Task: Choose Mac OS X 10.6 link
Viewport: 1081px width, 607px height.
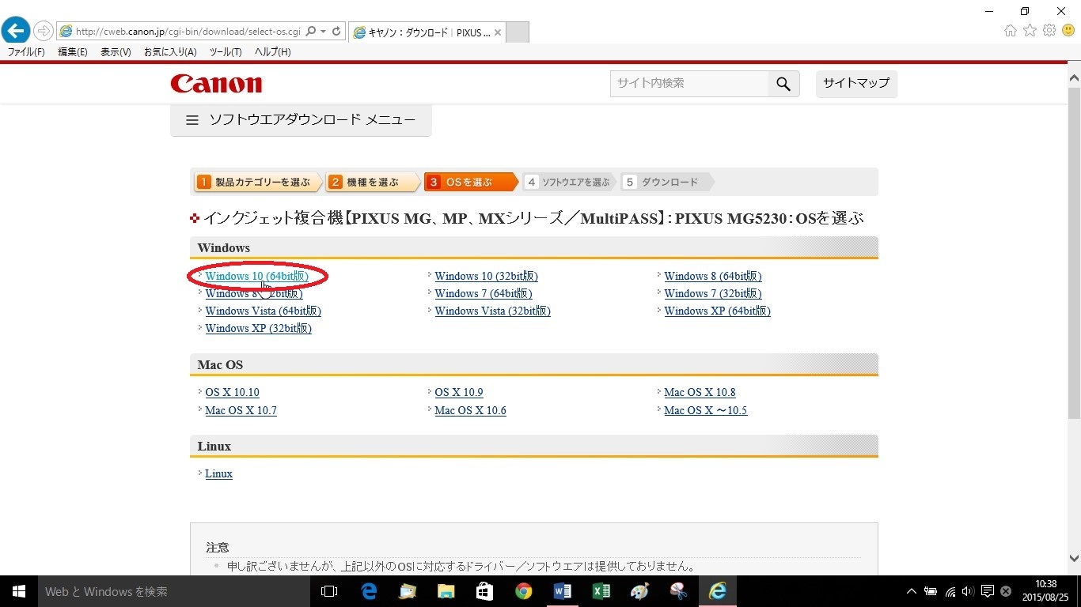Action: click(470, 410)
